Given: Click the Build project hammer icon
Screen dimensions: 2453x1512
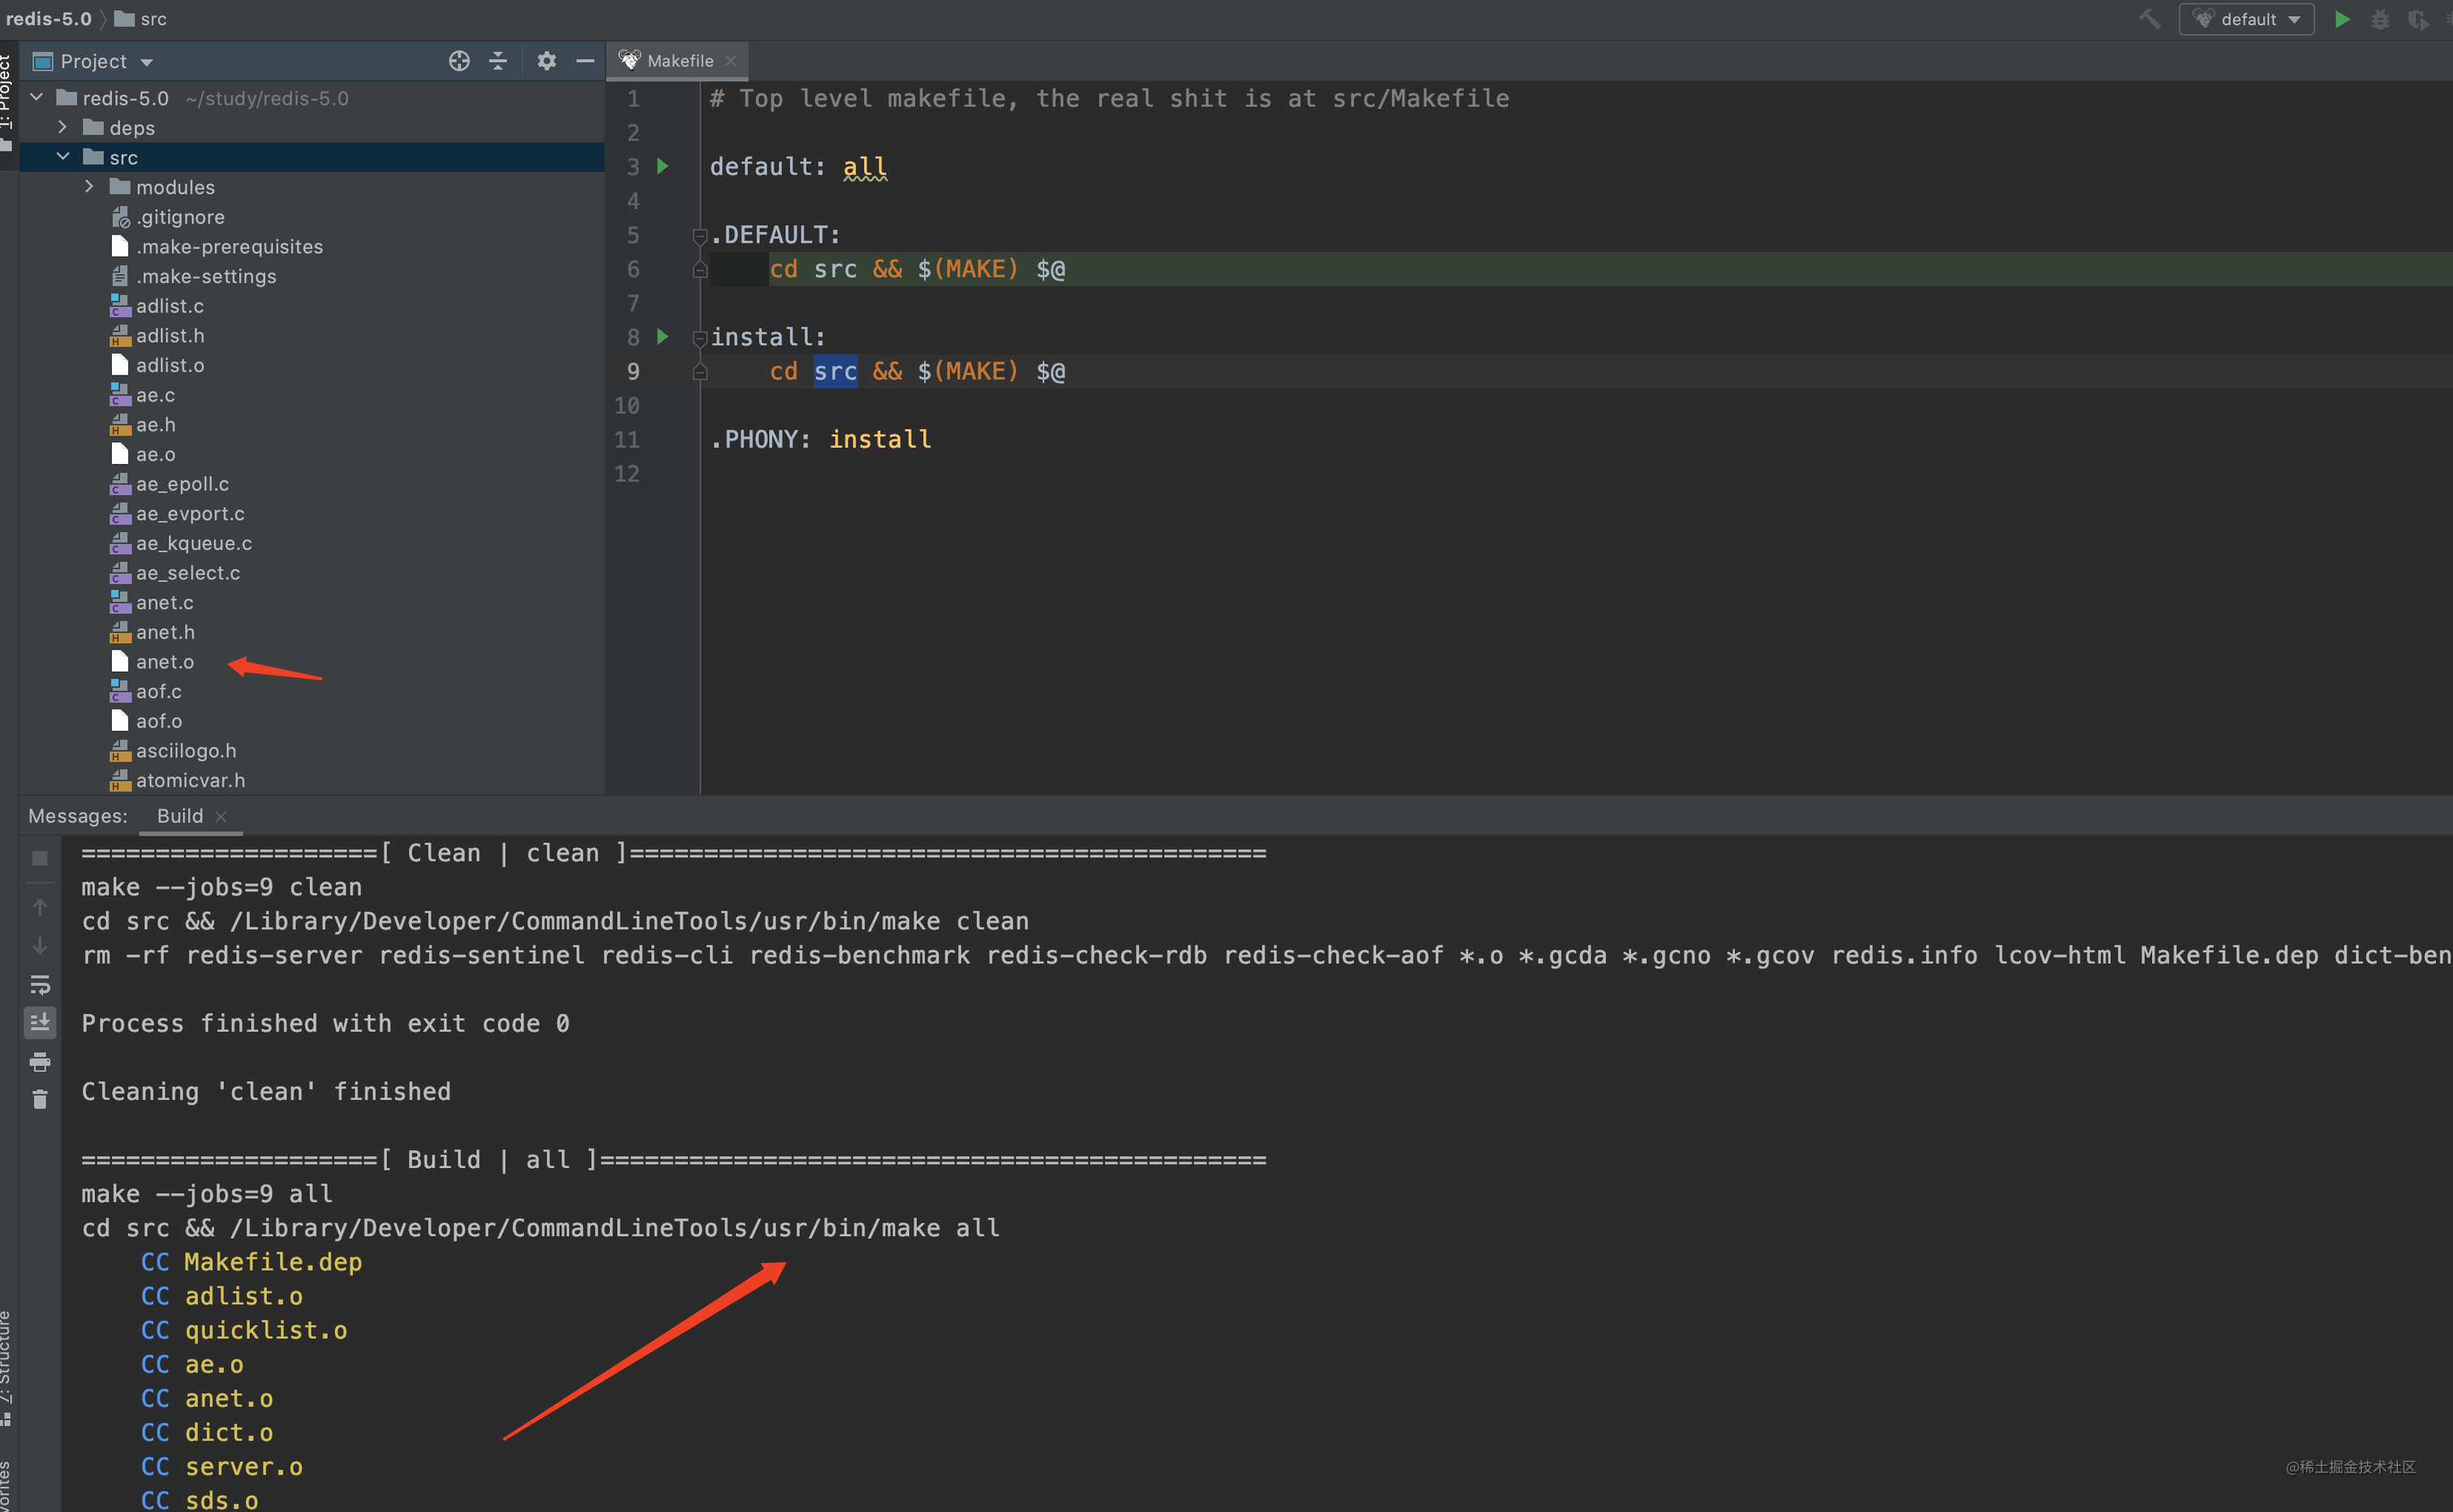Looking at the screenshot, I should pyautogui.click(x=2150, y=19).
